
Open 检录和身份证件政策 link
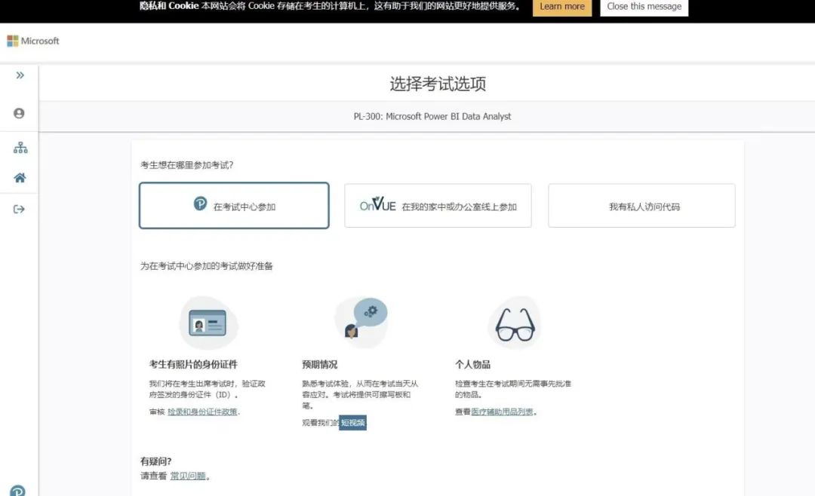point(202,412)
